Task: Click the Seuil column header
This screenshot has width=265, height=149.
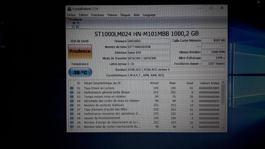Action: [x=190, y=83]
